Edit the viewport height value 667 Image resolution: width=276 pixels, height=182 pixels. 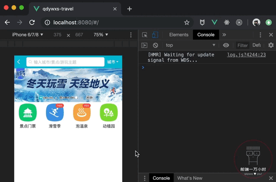pos(79,35)
